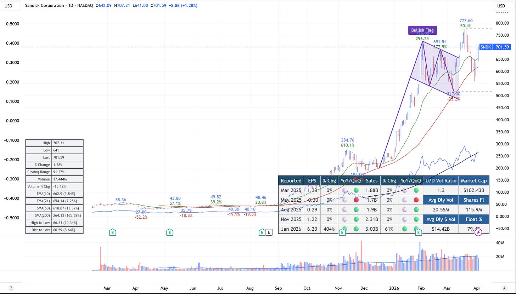Click the red EPS indicator in May 2025 row
The image size is (516, 294).
(356, 200)
